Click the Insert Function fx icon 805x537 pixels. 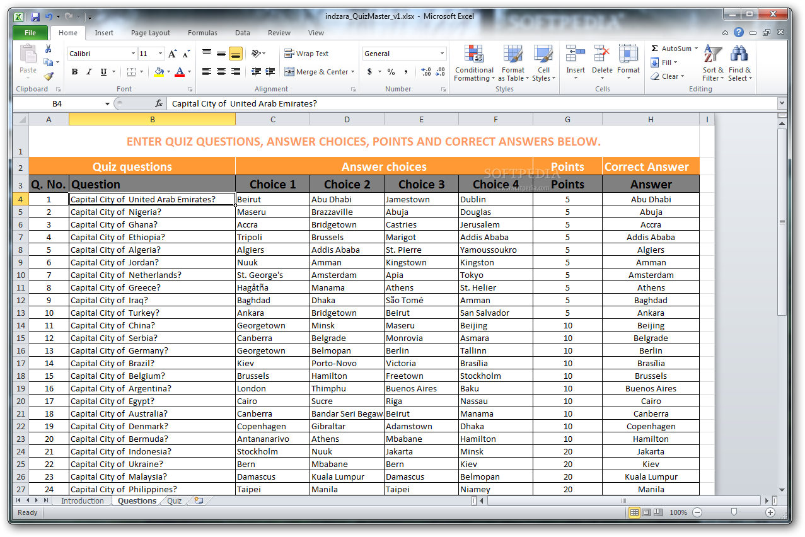pyautogui.click(x=159, y=103)
